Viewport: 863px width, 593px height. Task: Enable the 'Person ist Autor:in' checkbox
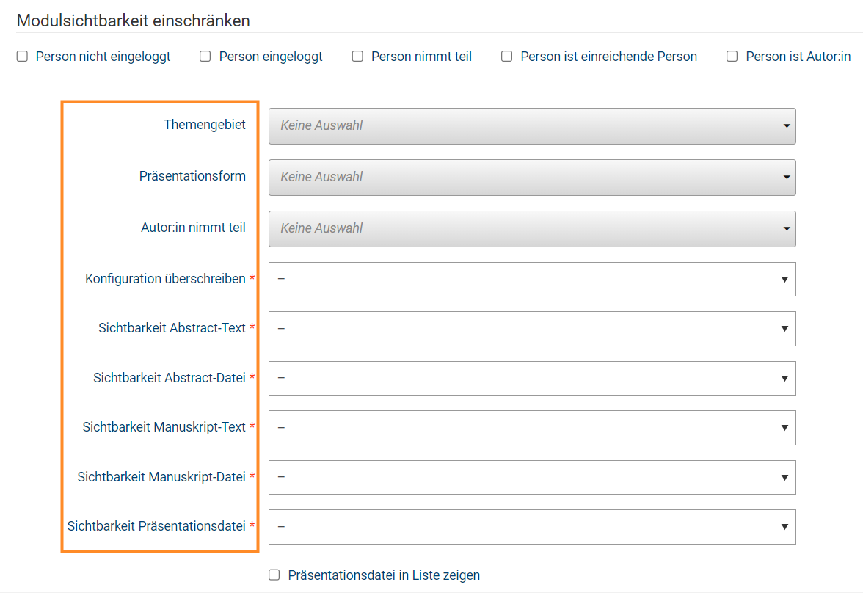click(732, 57)
